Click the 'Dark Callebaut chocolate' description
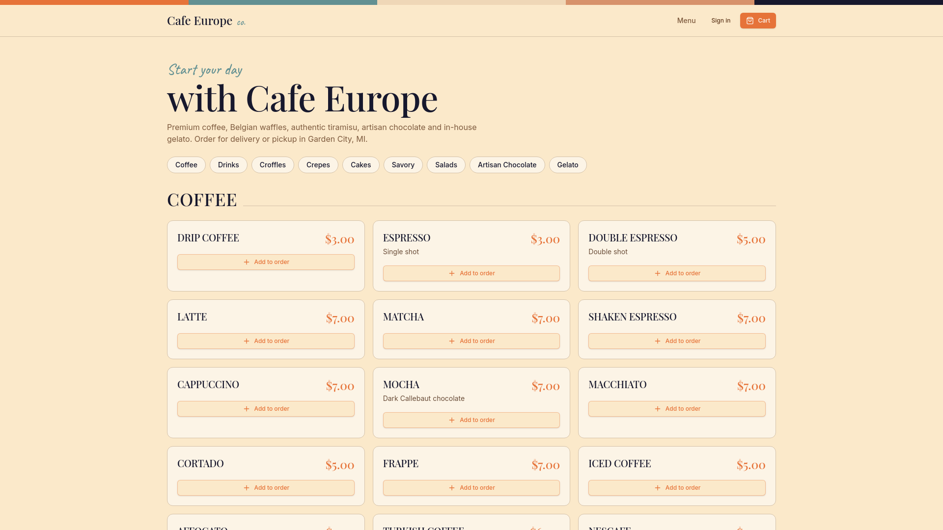Image resolution: width=943 pixels, height=530 pixels. [424, 398]
